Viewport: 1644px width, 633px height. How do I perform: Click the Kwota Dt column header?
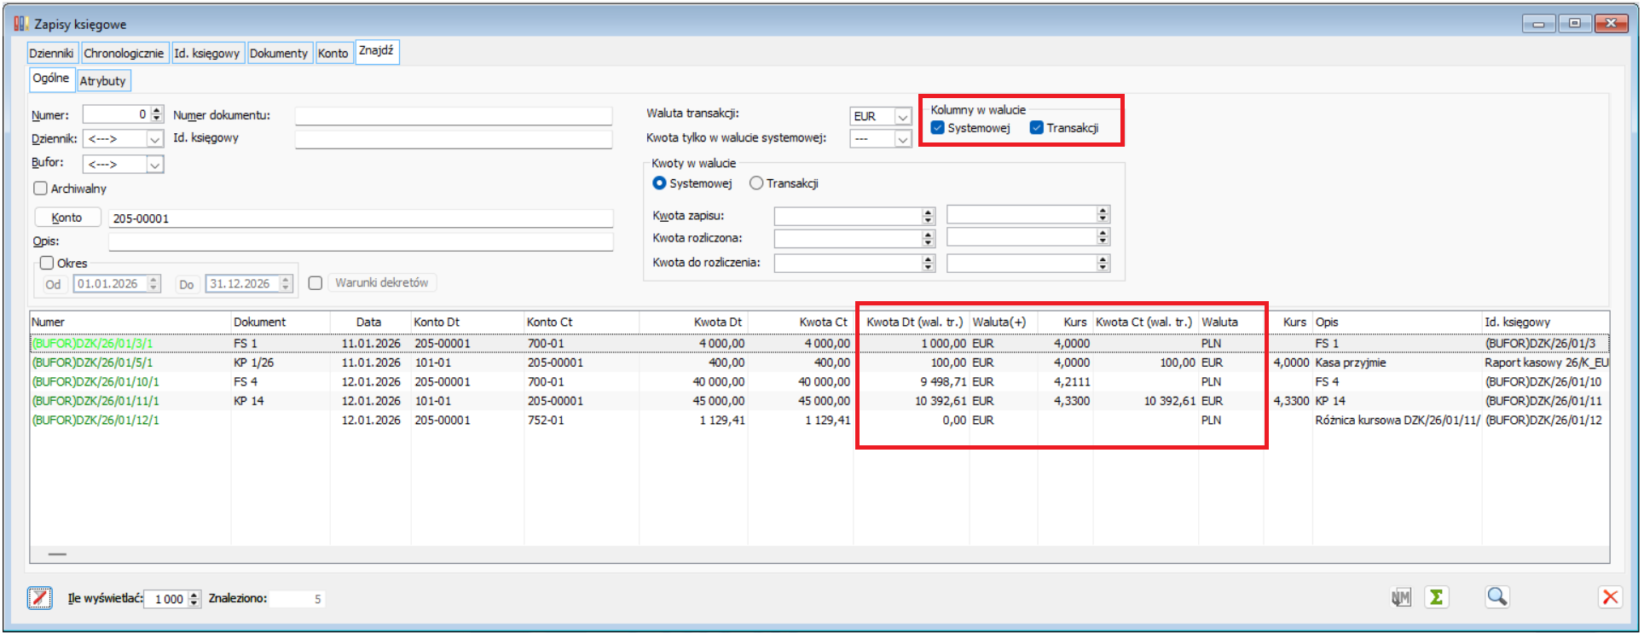[x=717, y=322]
